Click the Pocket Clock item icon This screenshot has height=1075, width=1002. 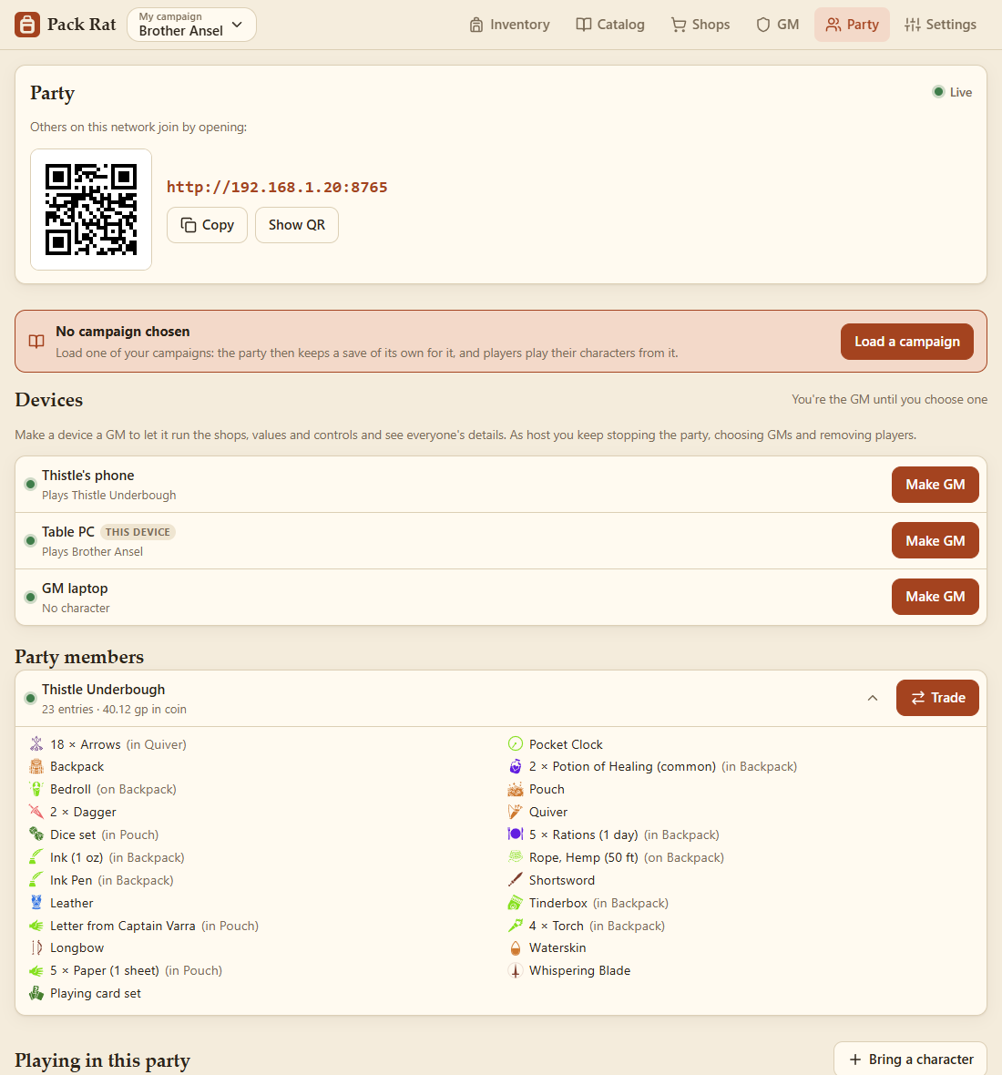(x=516, y=744)
